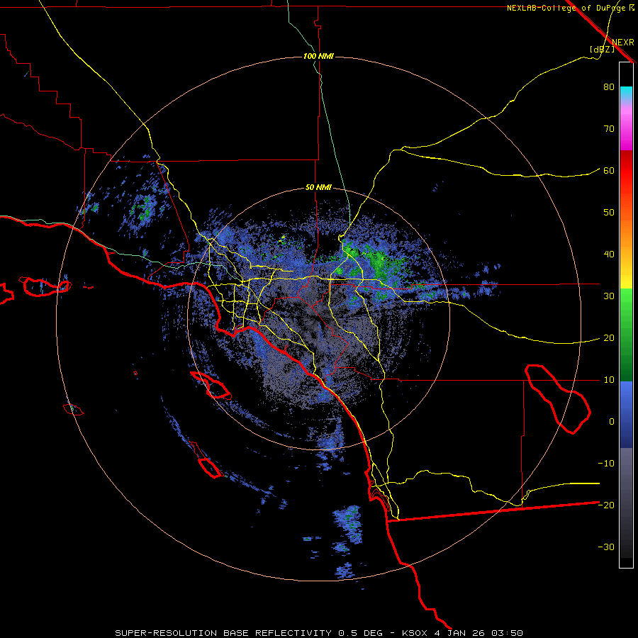
Task: Click the magenta segment of the color bar
Action: coord(626,130)
